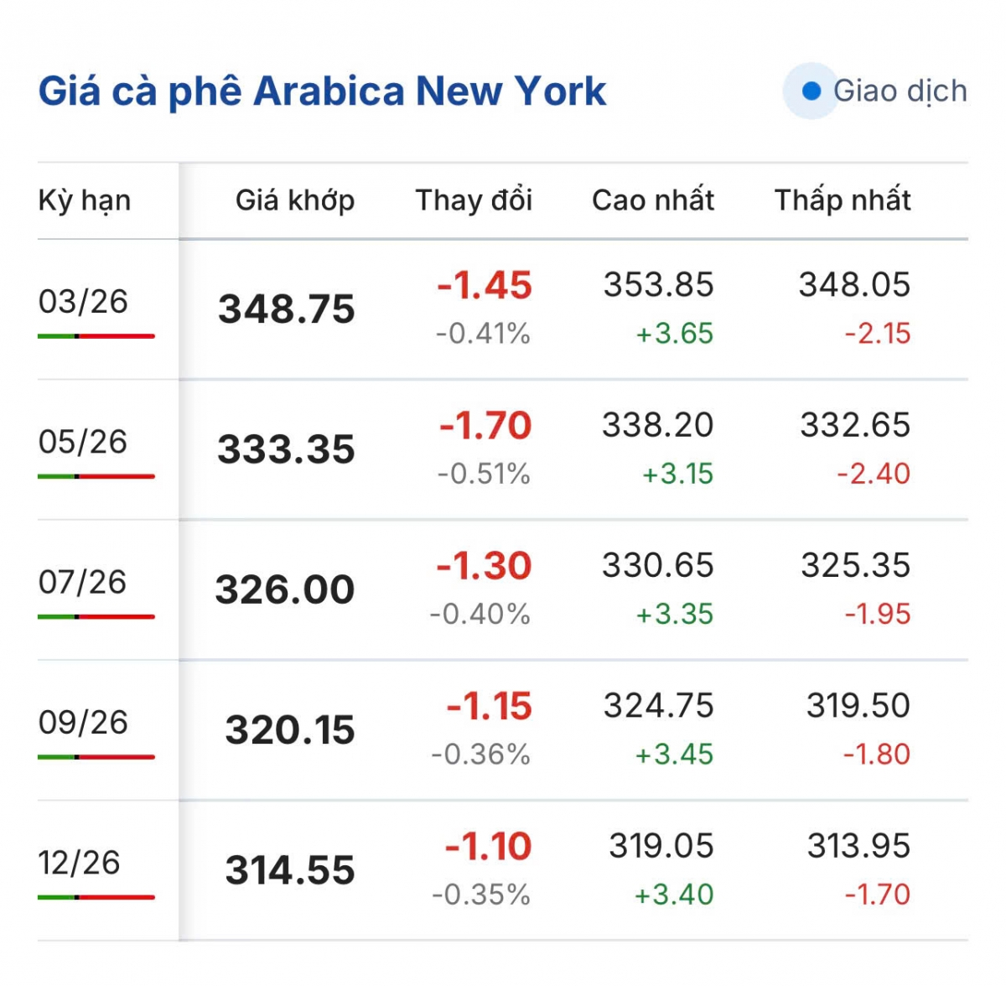The image size is (1006, 986).
Task: Click the "Cao nhất" column header
Action: point(653,200)
